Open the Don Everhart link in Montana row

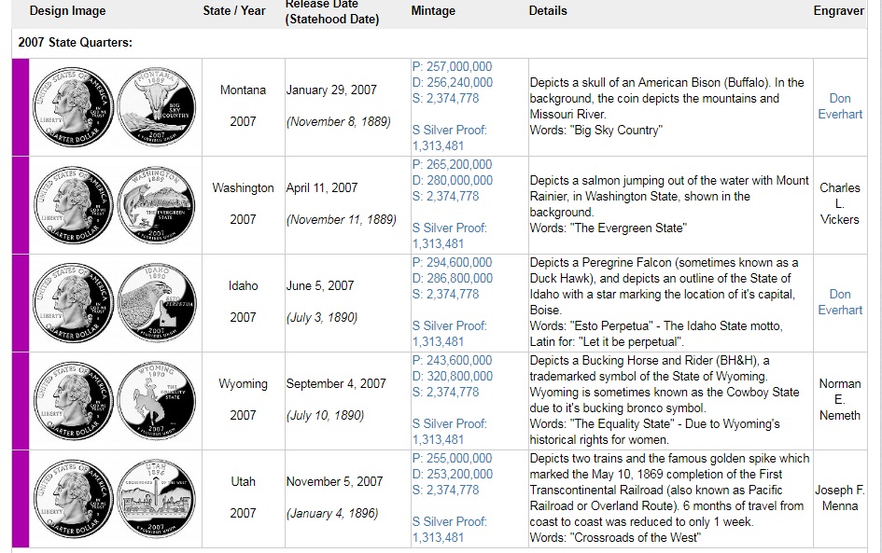[840, 106]
